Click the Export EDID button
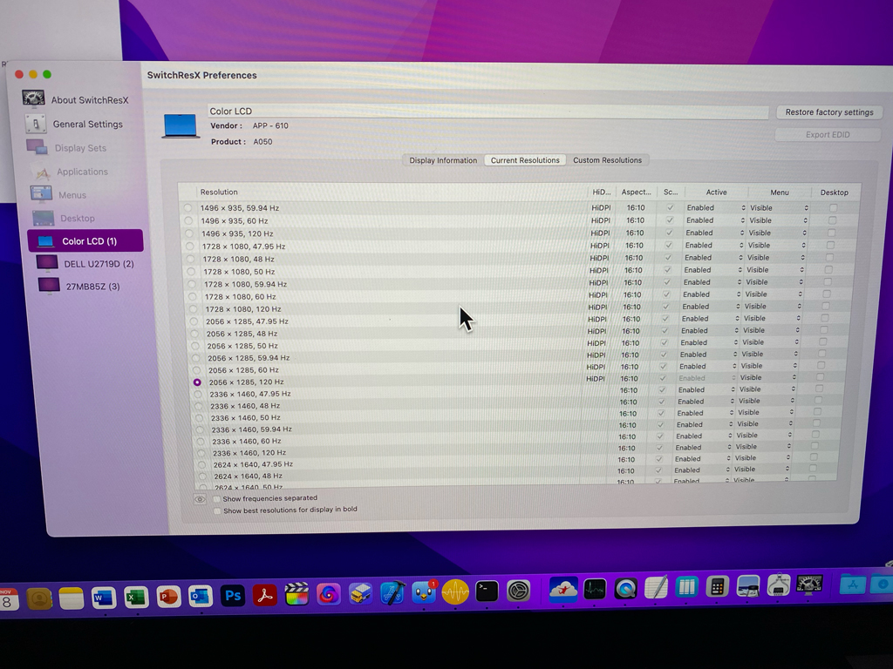The height and width of the screenshot is (669, 893). (828, 135)
